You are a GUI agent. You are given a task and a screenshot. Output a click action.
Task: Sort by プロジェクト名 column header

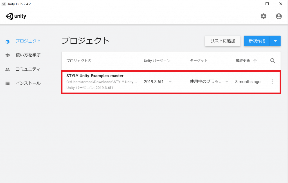pos(79,61)
